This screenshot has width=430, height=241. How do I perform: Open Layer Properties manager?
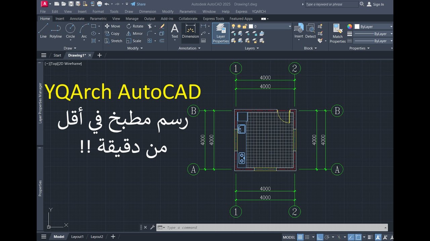[221, 33]
